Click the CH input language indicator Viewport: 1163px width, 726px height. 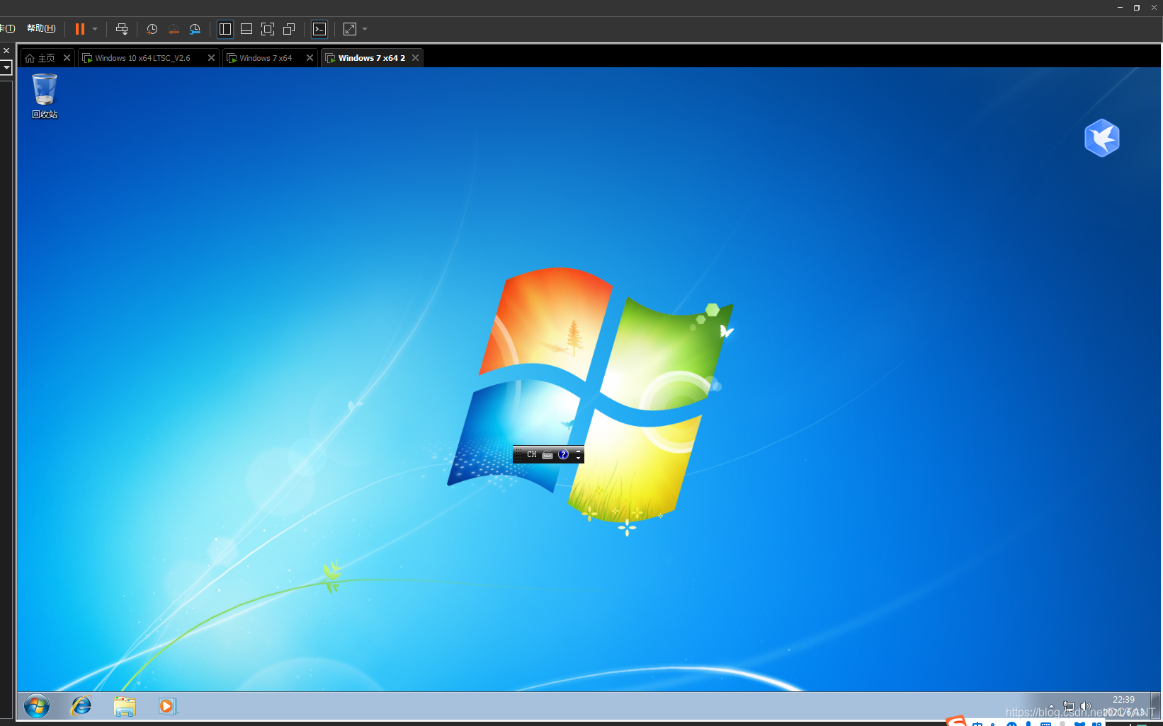click(x=532, y=455)
